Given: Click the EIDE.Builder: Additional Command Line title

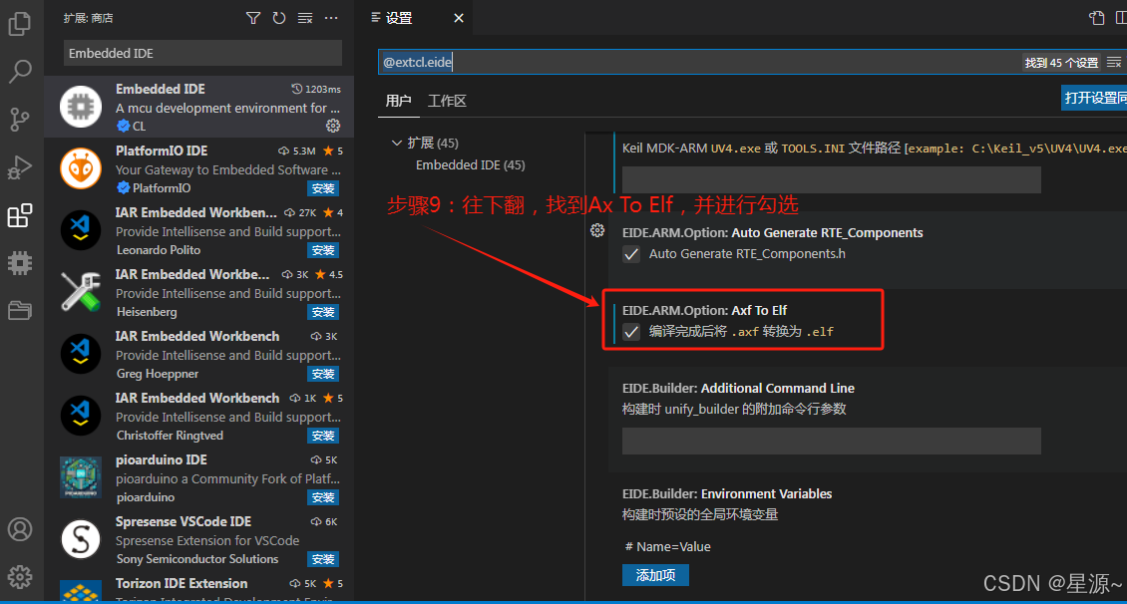Looking at the screenshot, I should pos(738,388).
